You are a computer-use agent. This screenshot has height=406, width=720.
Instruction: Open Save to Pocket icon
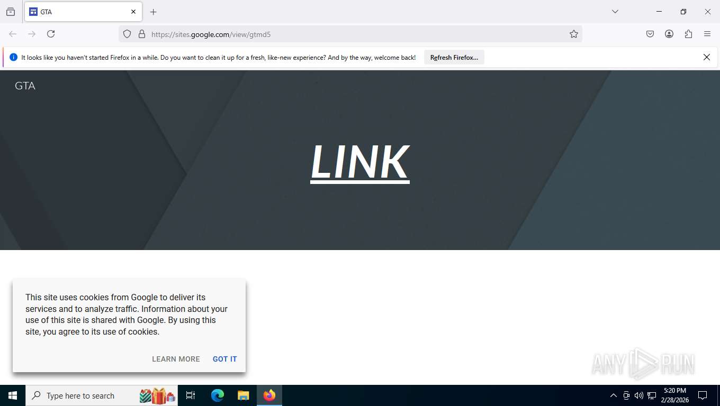[650, 34]
